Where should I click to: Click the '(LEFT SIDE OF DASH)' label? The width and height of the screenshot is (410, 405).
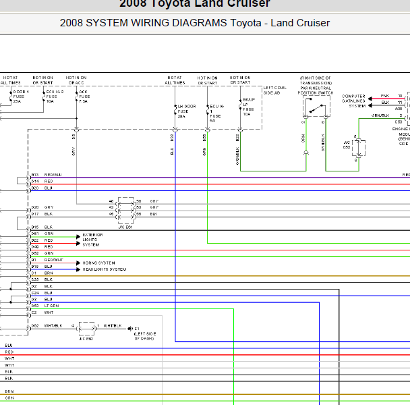coord(145,336)
